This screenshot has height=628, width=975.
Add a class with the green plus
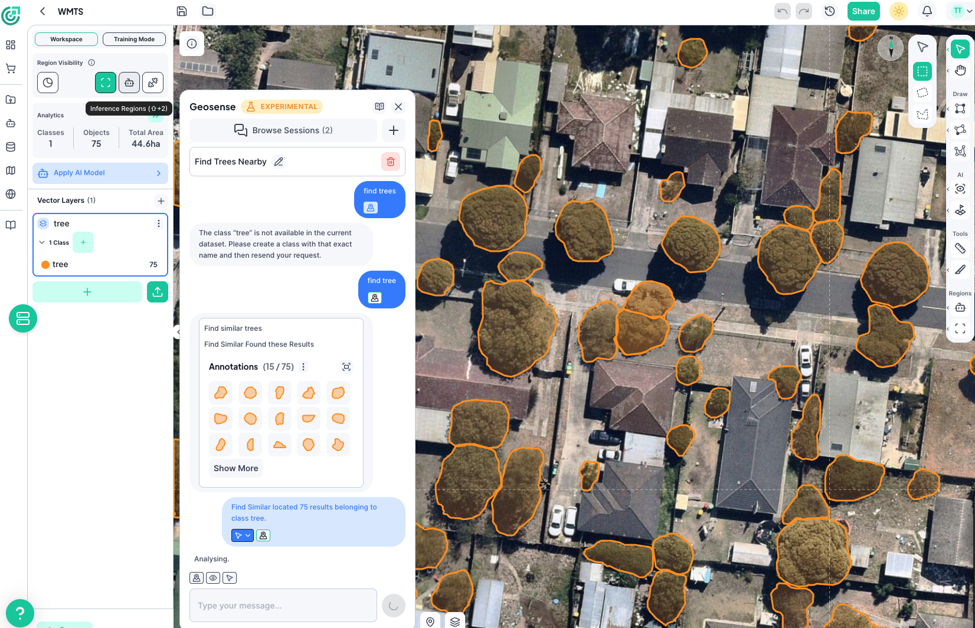tap(83, 242)
